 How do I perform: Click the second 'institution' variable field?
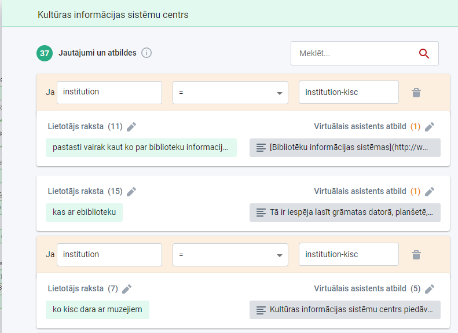[x=109, y=255]
